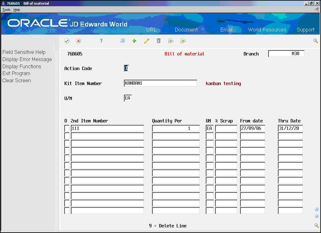The height and width of the screenshot is (233, 321).
Task: Click the 'From date' column header
Action: point(251,121)
